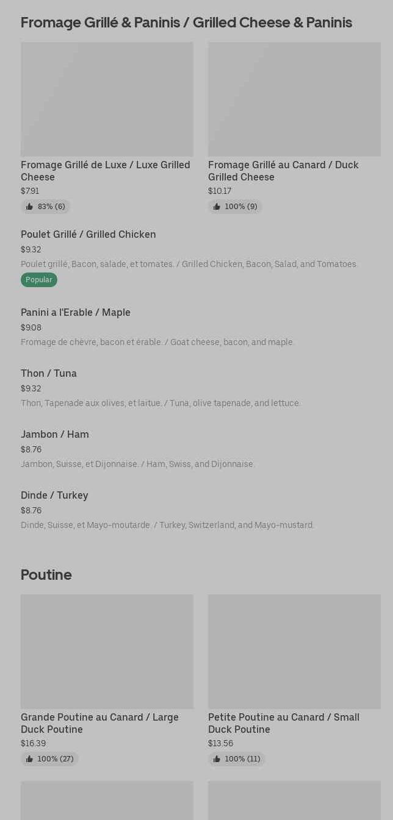Viewport: 393px width, 820px height.
Task: Click thumbs-up icon on Large Duck Poutine rating
Action: coord(29,759)
